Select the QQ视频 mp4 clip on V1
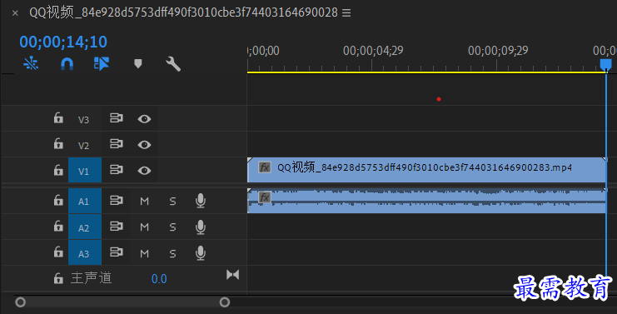The width and height of the screenshot is (617, 314). (427, 170)
